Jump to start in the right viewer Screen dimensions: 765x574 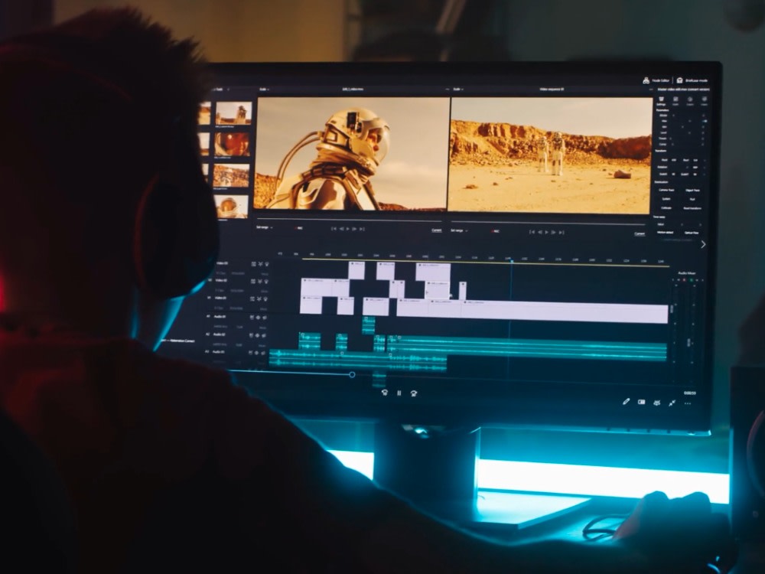pos(532,232)
